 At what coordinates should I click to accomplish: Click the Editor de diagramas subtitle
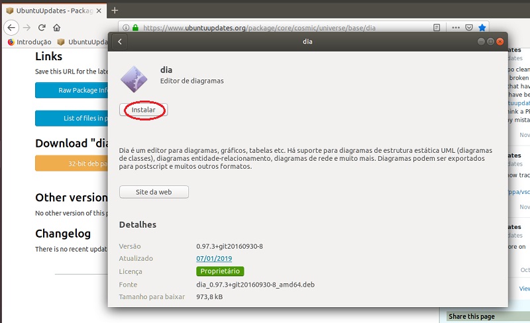click(x=192, y=81)
